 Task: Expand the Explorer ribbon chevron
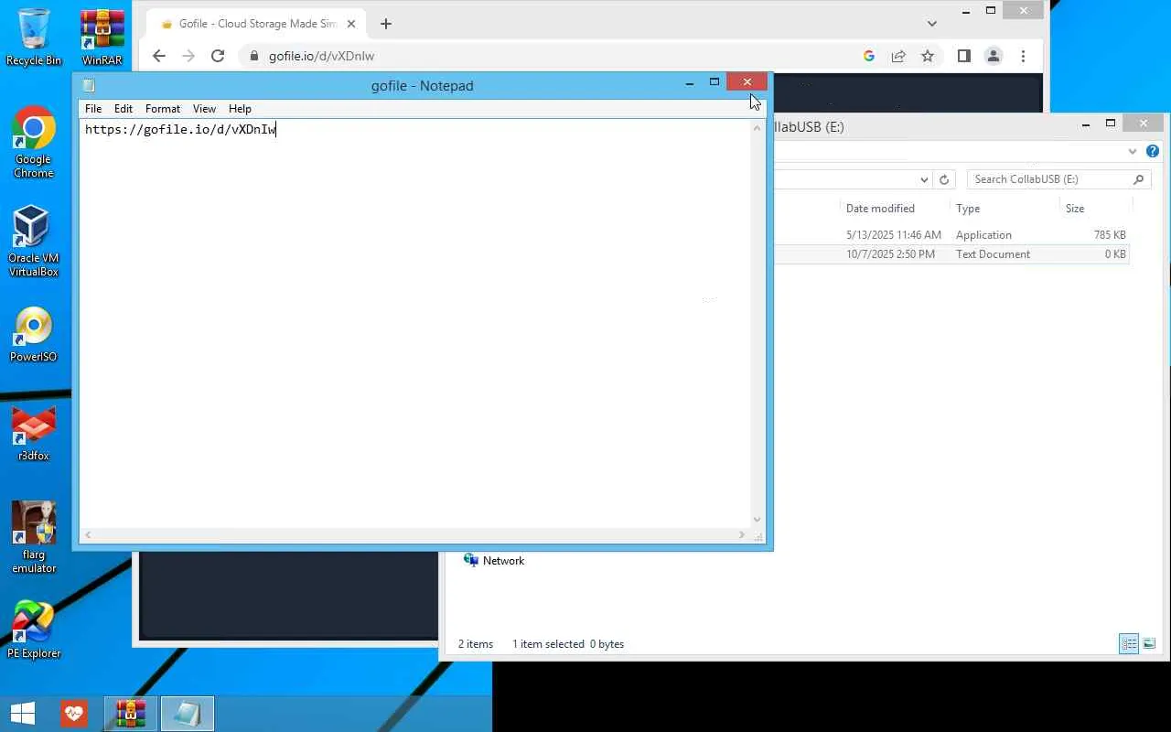pos(1133,151)
